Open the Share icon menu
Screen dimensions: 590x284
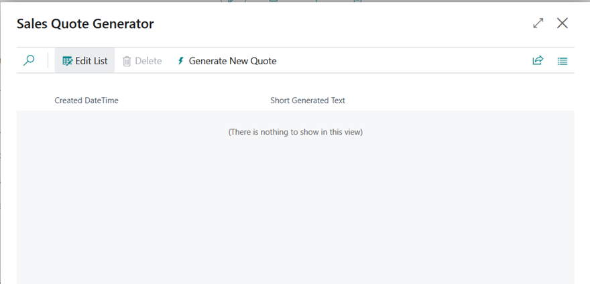pyautogui.click(x=538, y=61)
